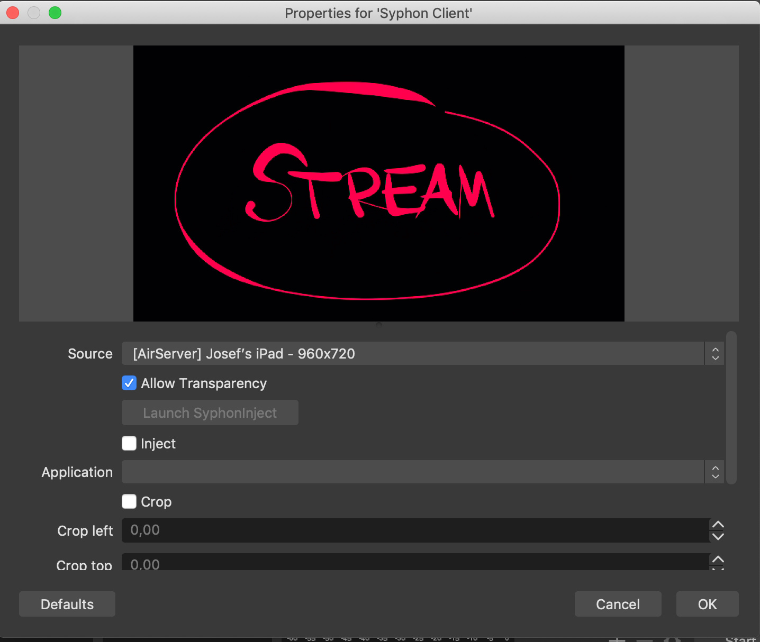The height and width of the screenshot is (642, 760).
Task: Click the green zoom window button
Action: (x=55, y=13)
